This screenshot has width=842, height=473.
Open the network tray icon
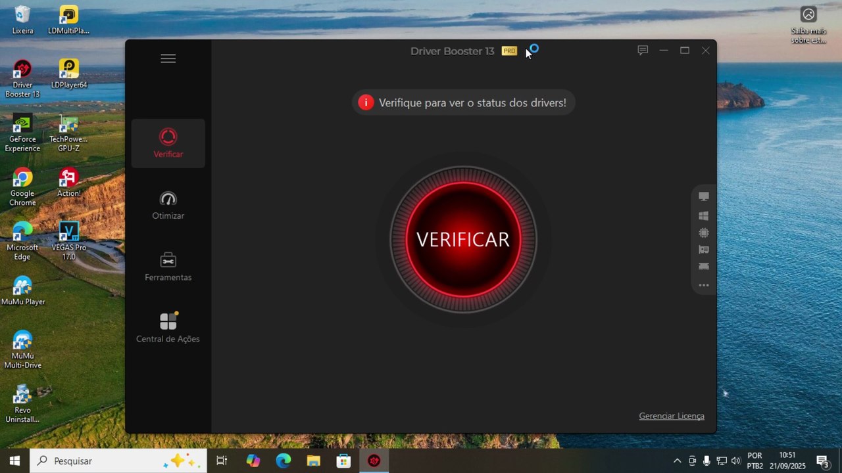(x=721, y=461)
